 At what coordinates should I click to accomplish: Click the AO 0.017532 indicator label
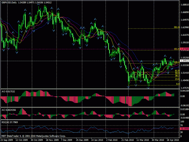click(x=8, y=91)
